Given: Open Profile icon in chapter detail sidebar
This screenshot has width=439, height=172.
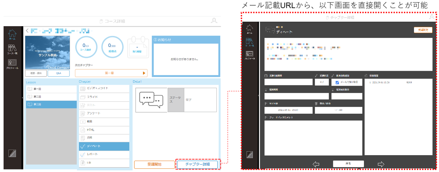Looking at the screenshot, I should 249,56.
